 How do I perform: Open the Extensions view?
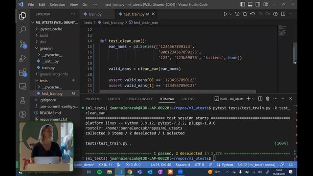(23, 72)
